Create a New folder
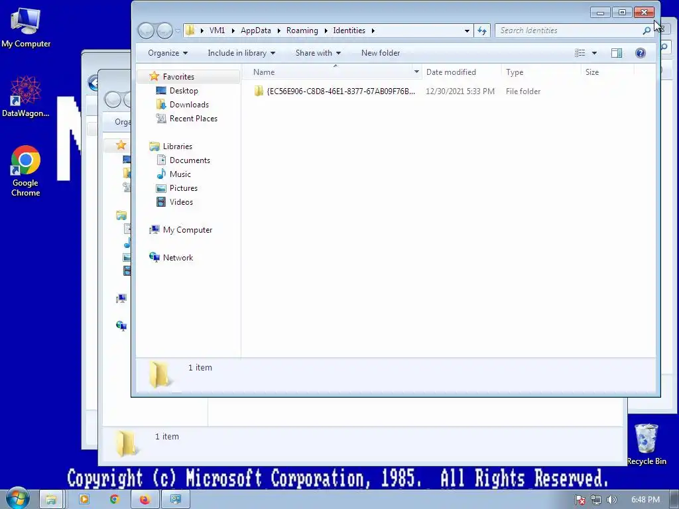679x509 pixels. point(381,53)
